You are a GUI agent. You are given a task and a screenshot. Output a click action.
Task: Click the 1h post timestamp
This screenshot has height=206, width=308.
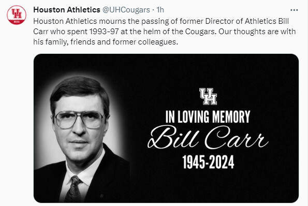(x=160, y=10)
